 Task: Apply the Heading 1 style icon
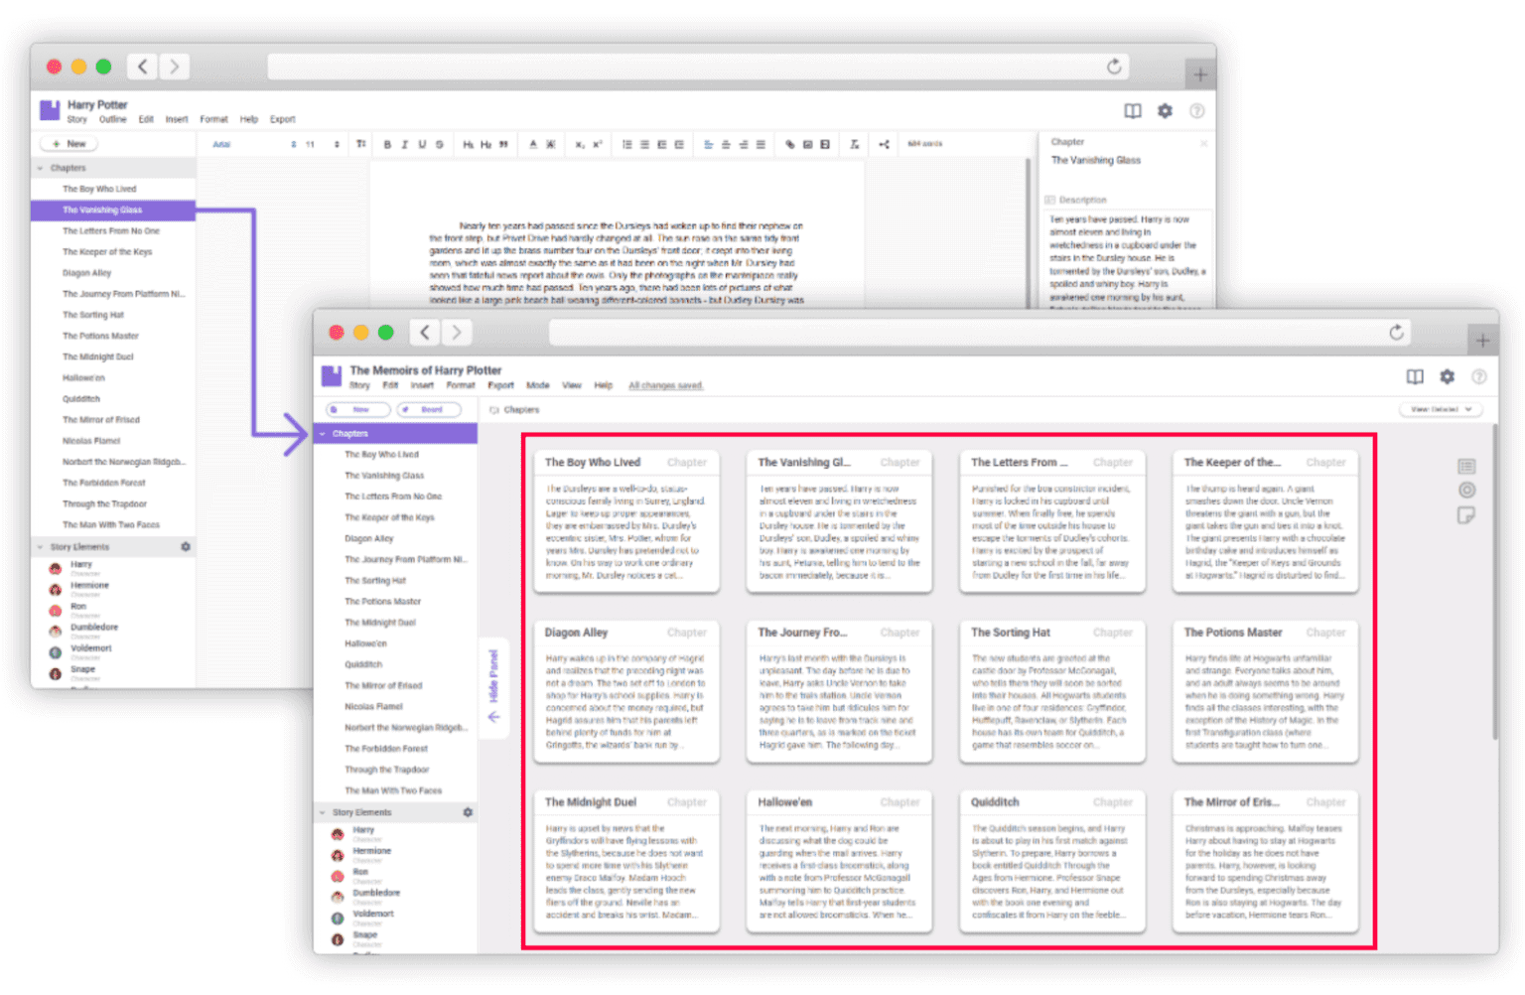(x=469, y=144)
